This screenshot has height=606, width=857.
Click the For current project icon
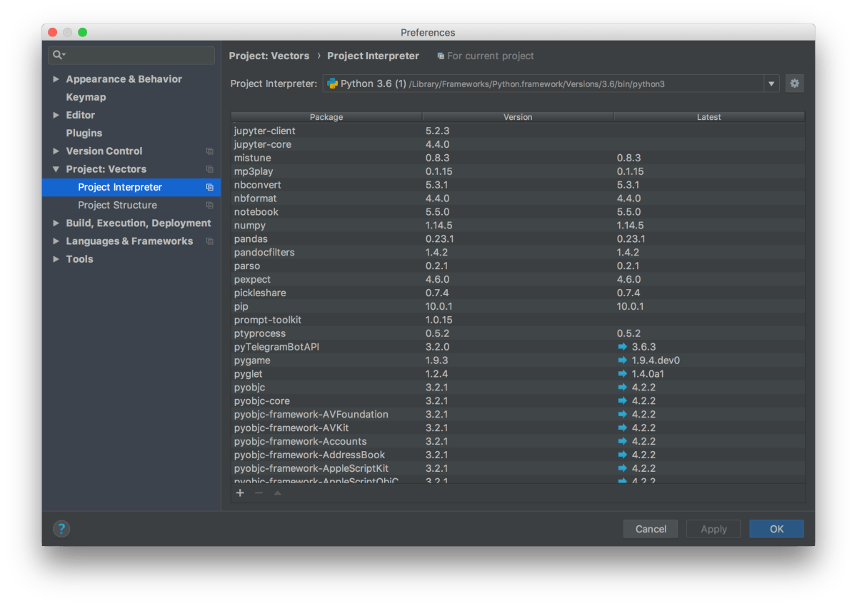pos(441,56)
